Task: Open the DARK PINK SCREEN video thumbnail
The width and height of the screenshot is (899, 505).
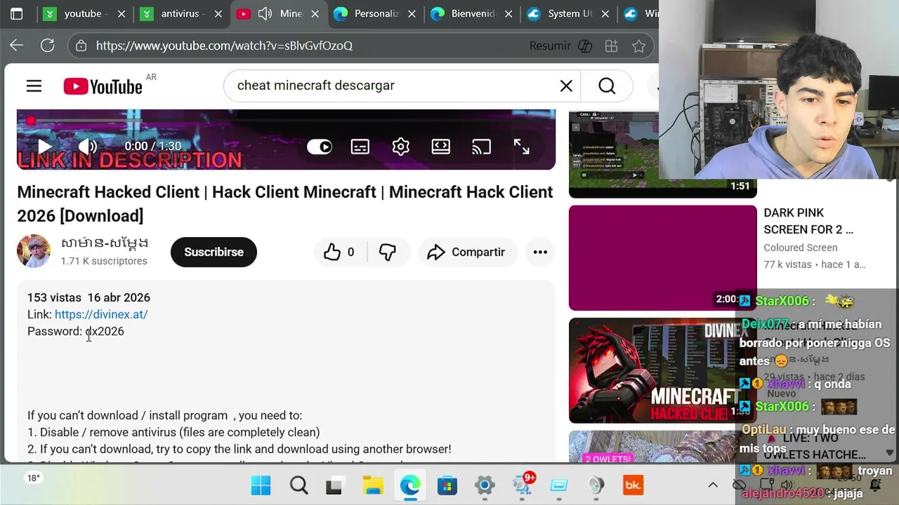Action: [x=663, y=257]
